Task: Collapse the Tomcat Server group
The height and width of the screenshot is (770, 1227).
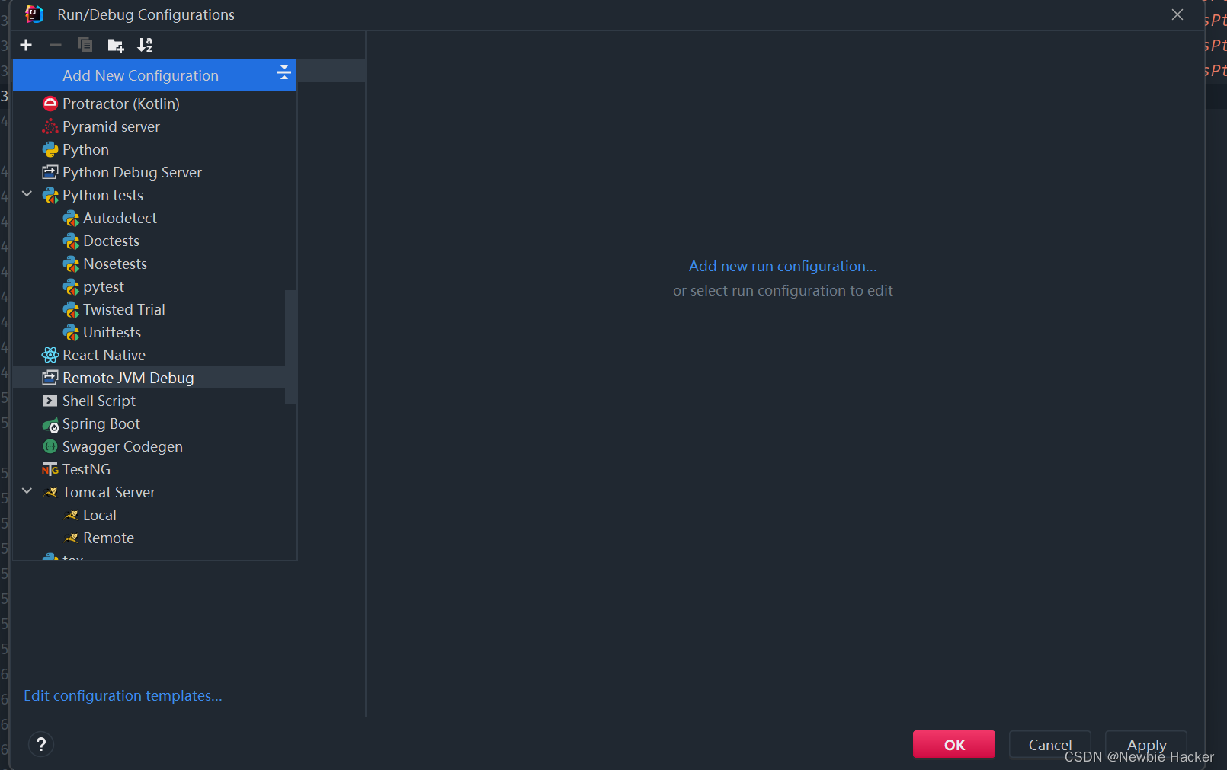Action: 27,491
